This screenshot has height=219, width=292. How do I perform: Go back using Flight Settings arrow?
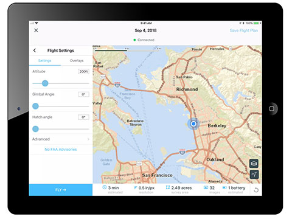(x=35, y=50)
